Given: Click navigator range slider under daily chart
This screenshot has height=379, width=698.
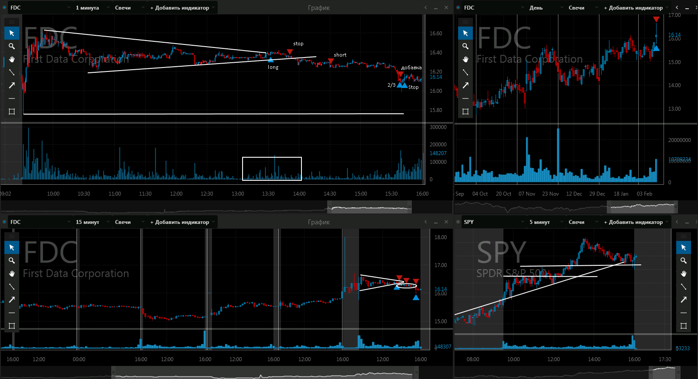Looking at the screenshot, I should 642,207.
